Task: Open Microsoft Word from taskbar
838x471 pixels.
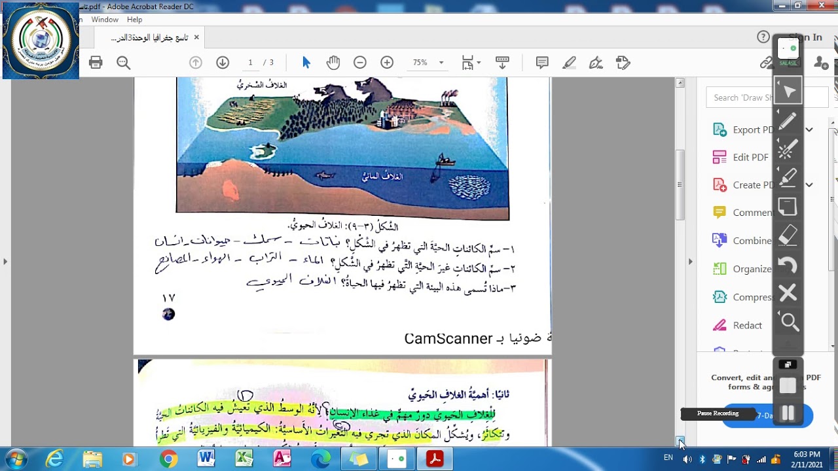Action: tap(206, 459)
